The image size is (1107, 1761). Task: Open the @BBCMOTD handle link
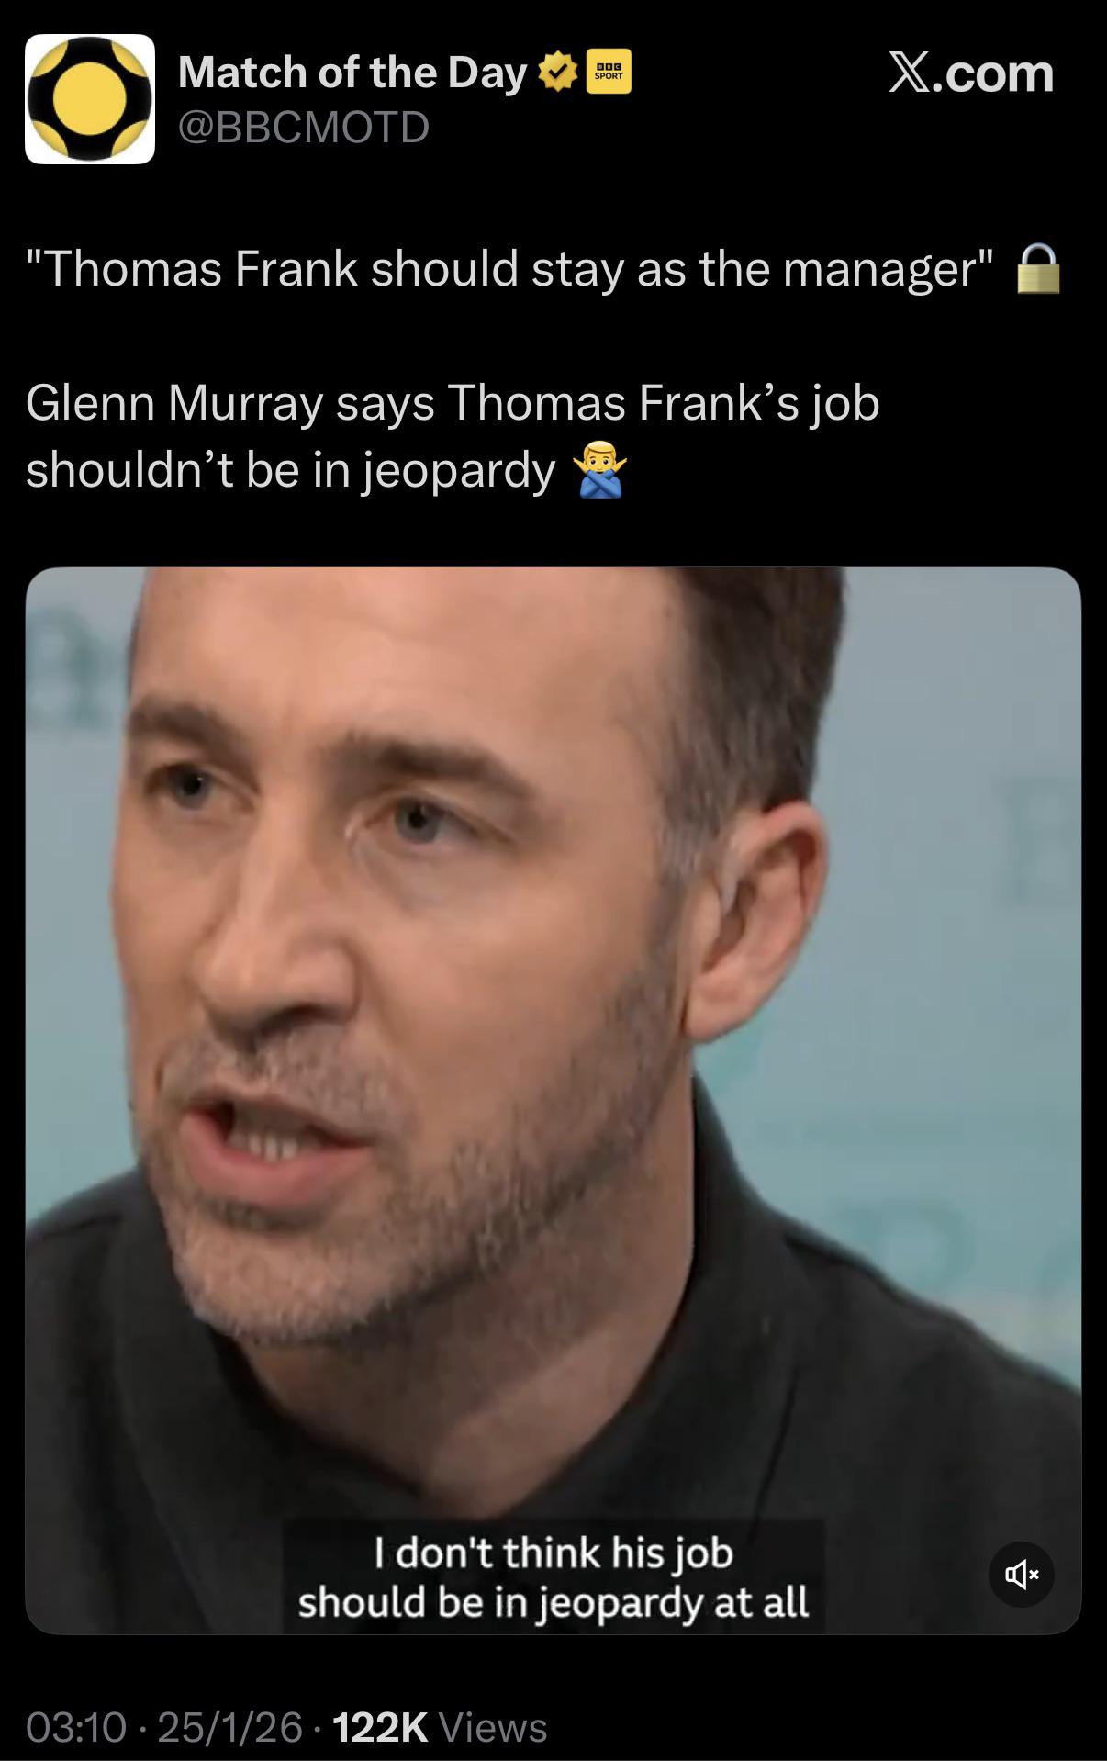click(304, 127)
